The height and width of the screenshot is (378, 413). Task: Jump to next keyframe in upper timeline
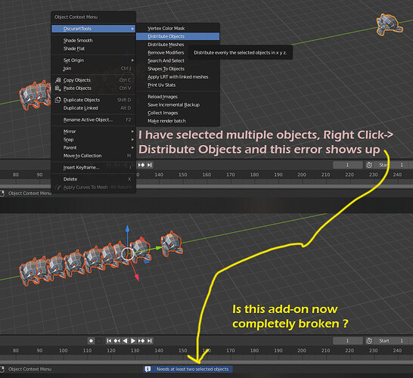[x=141, y=165]
